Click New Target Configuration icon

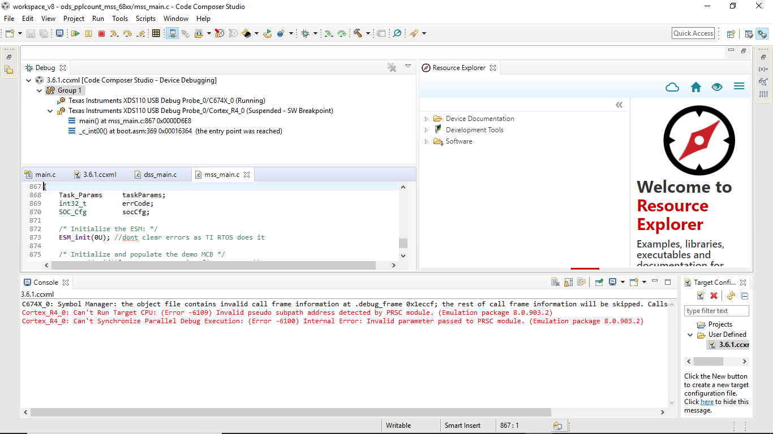[x=701, y=296]
